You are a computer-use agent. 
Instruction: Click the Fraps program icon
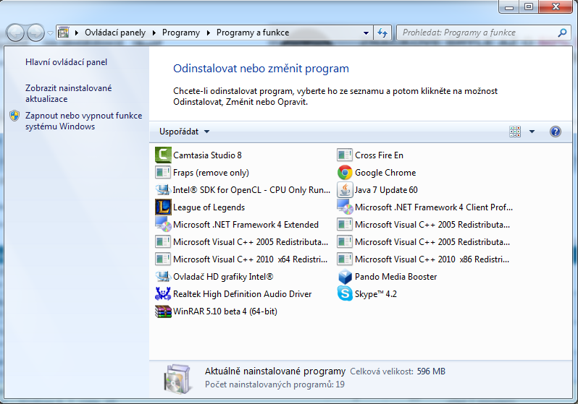163,172
